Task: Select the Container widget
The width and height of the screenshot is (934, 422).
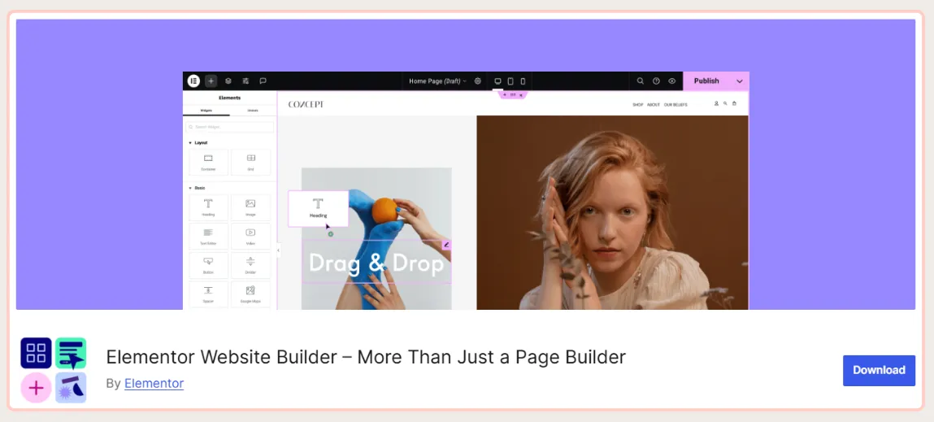Action: tap(208, 162)
